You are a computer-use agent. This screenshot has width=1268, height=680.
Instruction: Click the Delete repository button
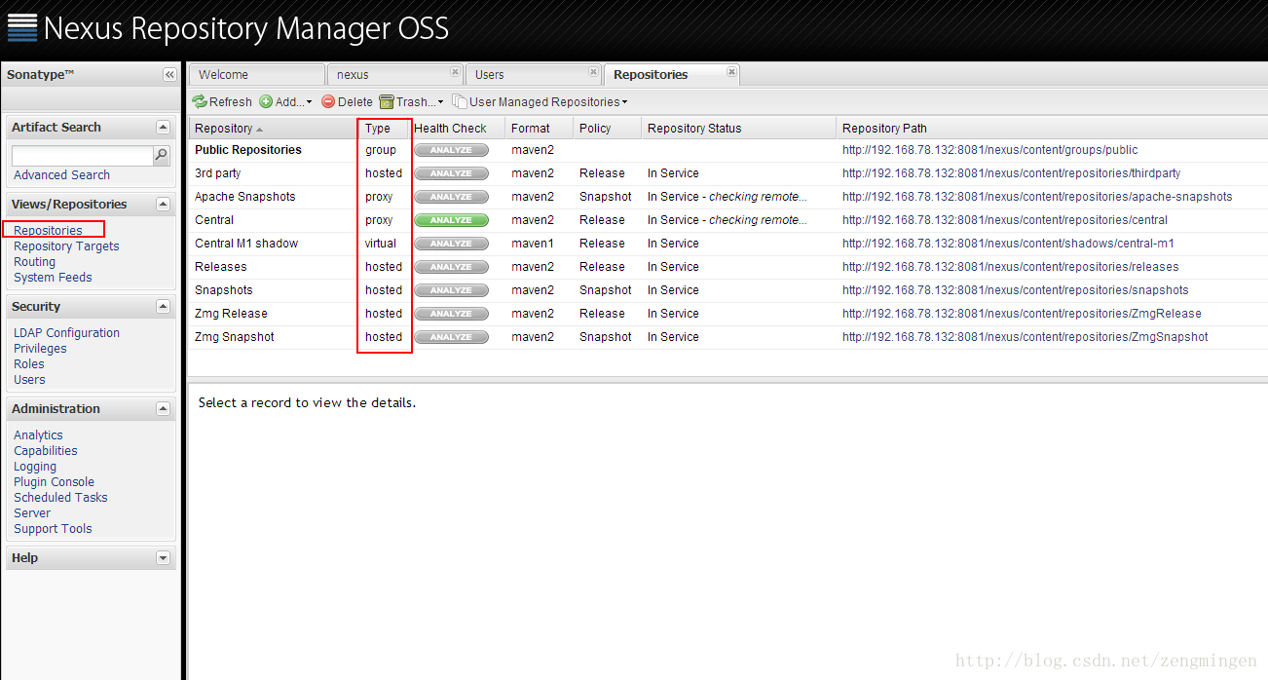coord(348,101)
